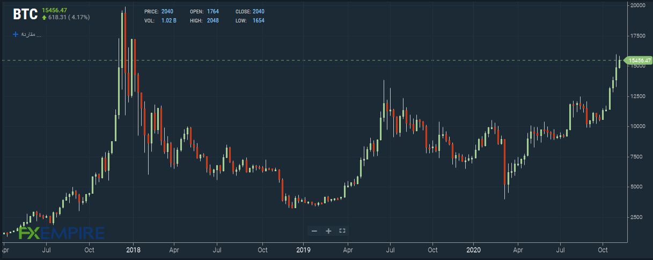Zoom out with the minus button

pyautogui.click(x=314, y=231)
